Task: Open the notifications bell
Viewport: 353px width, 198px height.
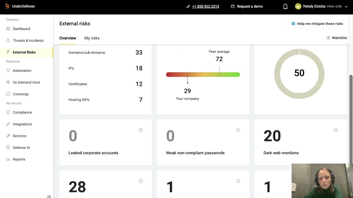Action: click(x=285, y=6)
